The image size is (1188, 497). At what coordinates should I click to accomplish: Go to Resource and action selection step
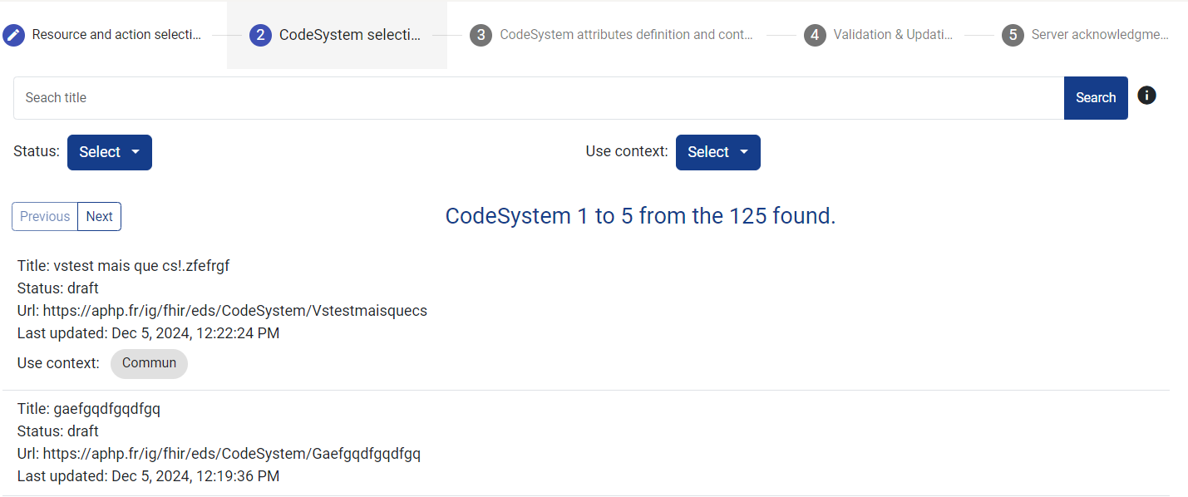(116, 35)
